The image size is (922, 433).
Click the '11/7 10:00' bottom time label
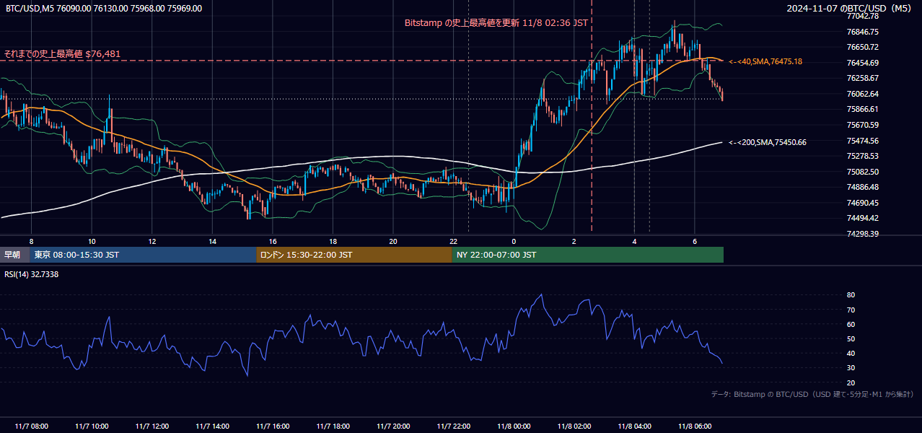pyautogui.click(x=92, y=427)
